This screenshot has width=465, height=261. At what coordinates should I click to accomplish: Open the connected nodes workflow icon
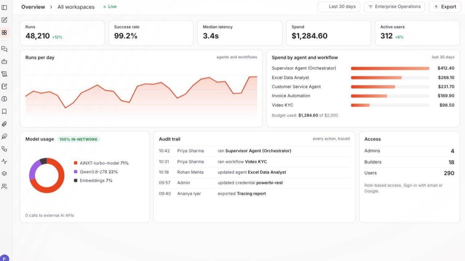4,149
